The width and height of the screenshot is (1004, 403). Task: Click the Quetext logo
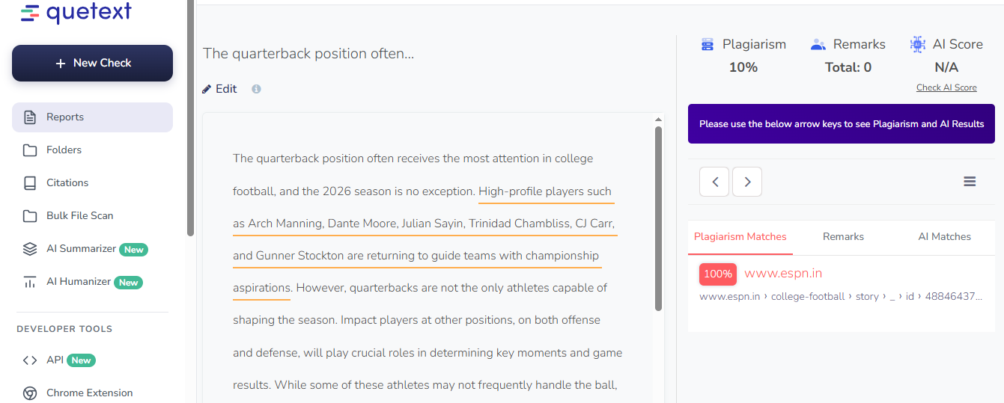76,13
